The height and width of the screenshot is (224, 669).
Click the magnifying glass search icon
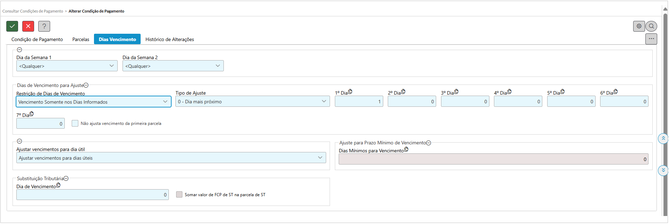651,26
